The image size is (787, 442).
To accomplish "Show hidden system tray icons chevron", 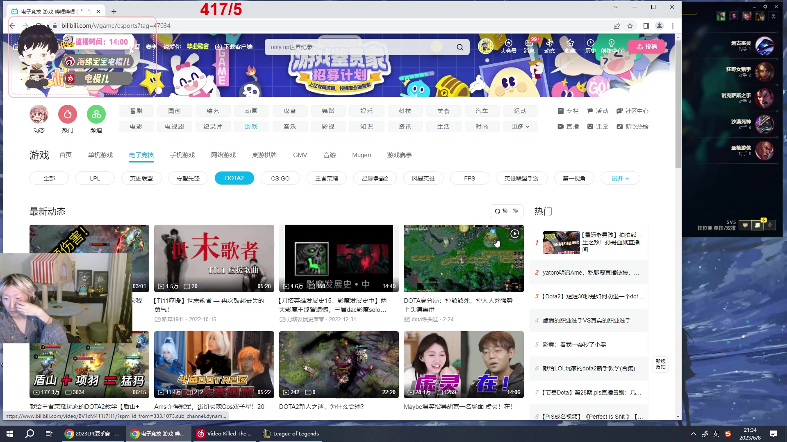I will (x=693, y=434).
